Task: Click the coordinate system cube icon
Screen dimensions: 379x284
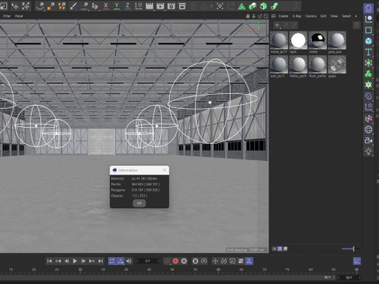Action: point(138,6)
